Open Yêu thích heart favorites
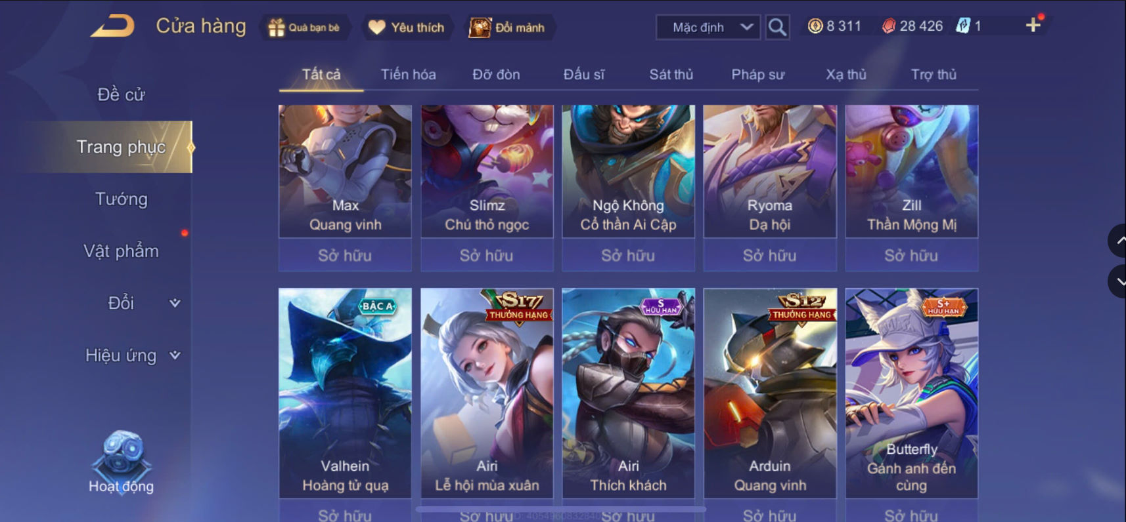Image resolution: width=1126 pixels, height=522 pixels. pyautogui.click(x=376, y=28)
